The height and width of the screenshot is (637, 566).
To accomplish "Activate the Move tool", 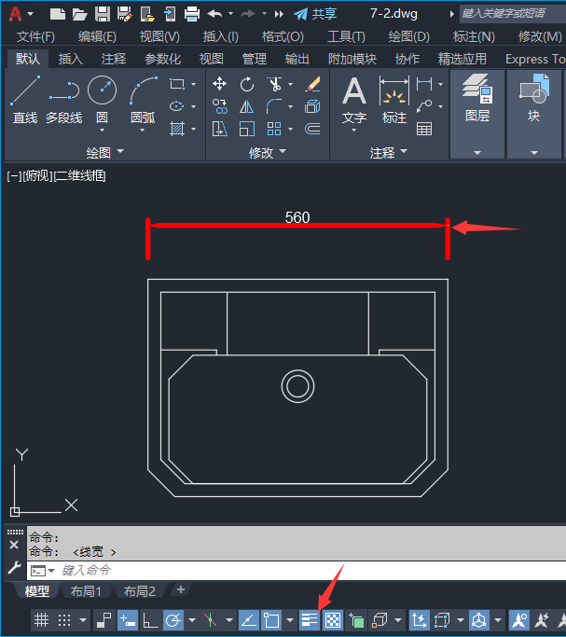I will [219, 84].
